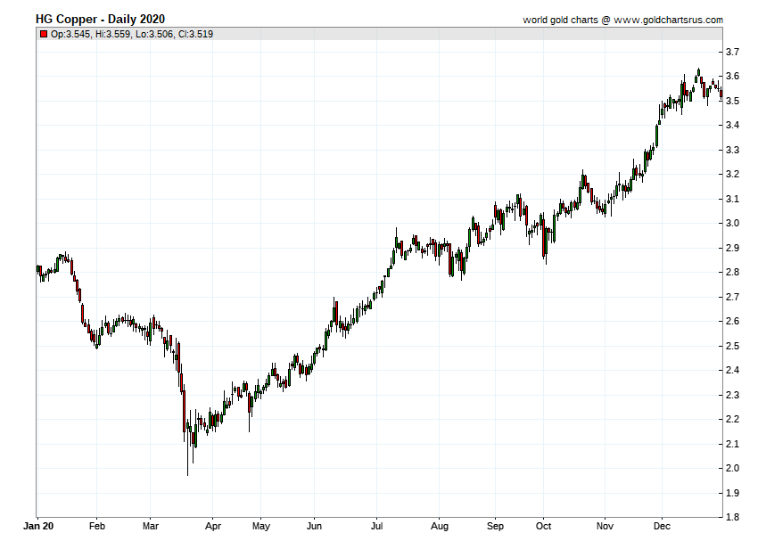The width and height of the screenshot is (758, 549).
Task: Click the 2.7 price axis label
Action: [x=732, y=297]
